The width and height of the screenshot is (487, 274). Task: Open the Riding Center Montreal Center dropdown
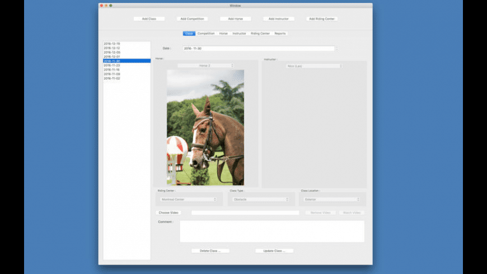pyautogui.click(x=188, y=200)
